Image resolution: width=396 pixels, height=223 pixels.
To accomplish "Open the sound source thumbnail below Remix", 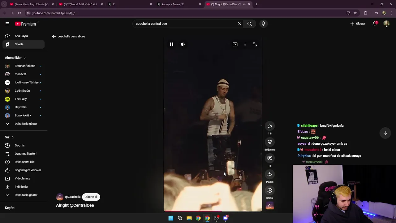I will tap(270, 206).
